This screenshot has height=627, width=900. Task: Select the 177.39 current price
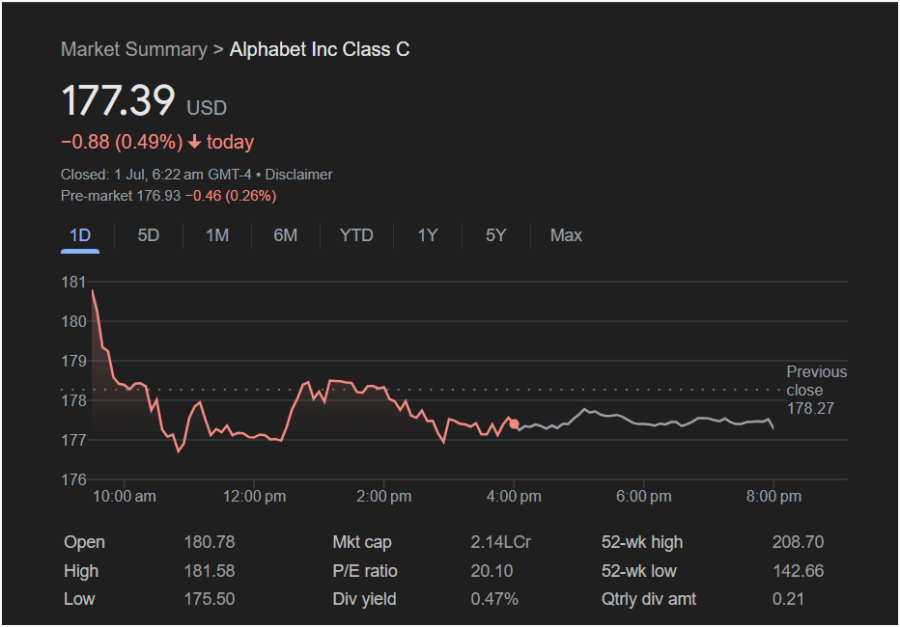118,100
